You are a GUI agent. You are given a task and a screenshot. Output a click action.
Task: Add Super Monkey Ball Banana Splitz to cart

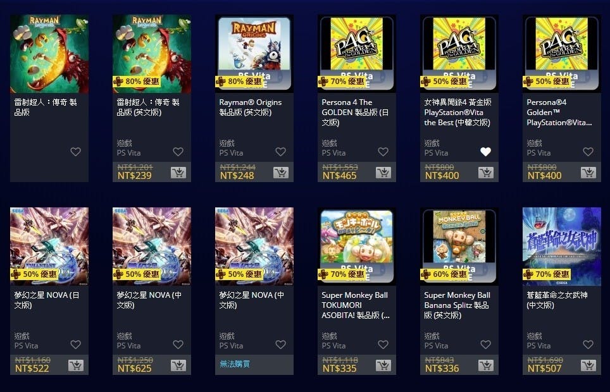pos(485,365)
